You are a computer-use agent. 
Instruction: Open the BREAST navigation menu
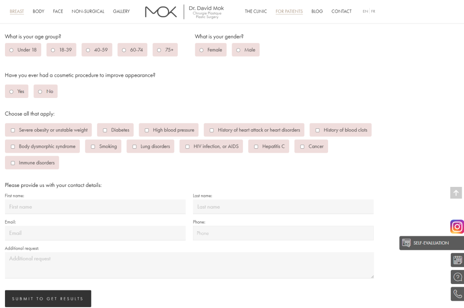(x=17, y=11)
